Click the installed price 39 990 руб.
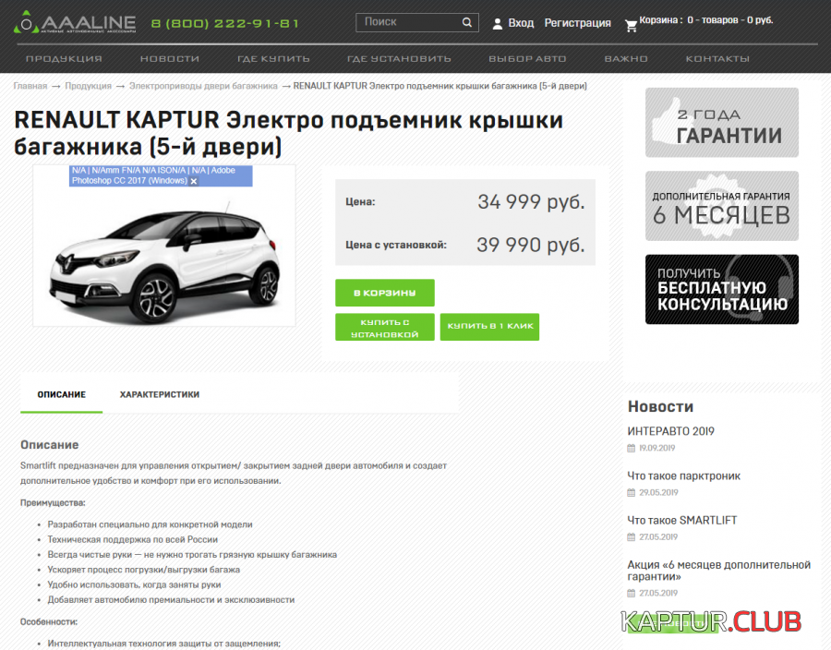Viewport: 831px width, 650px height. [531, 246]
